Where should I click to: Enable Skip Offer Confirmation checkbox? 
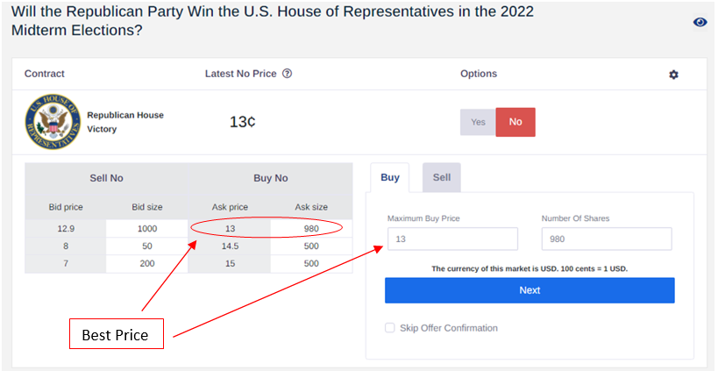389,328
